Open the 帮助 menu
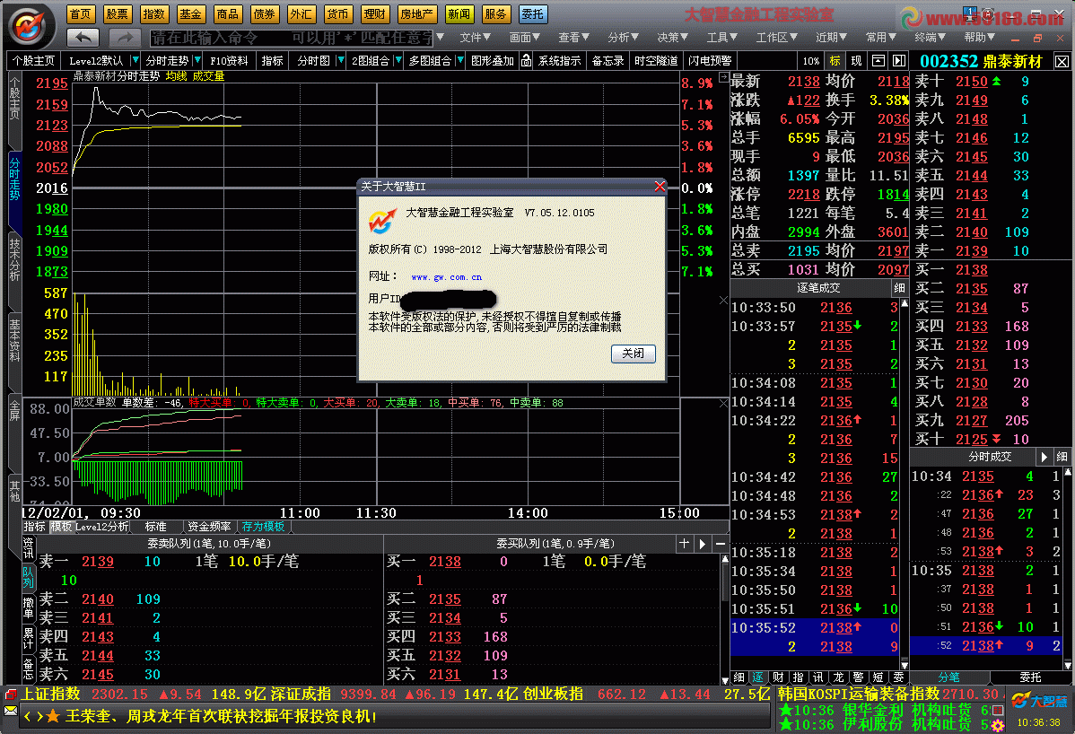1075x734 pixels. pos(980,37)
